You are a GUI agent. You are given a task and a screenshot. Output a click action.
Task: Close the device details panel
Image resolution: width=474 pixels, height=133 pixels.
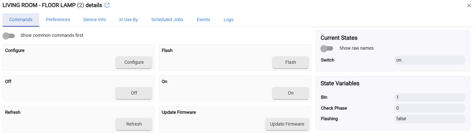[x=469, y=5]
